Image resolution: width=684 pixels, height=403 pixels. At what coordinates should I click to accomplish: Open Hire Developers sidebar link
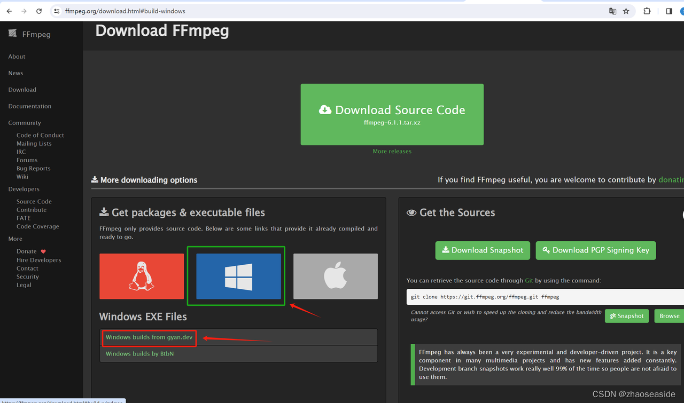(x=39, y=260)
